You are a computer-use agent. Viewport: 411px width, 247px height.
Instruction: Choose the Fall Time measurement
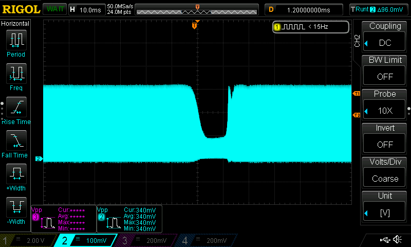pyautogui.click(x=16, y=140)
